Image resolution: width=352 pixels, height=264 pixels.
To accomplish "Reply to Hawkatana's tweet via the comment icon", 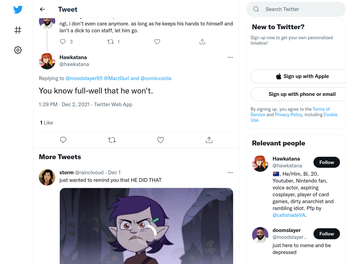I will (63, 140).
